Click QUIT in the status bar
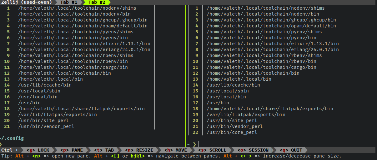This screenshot has height=160, width=377. (291, 150)
